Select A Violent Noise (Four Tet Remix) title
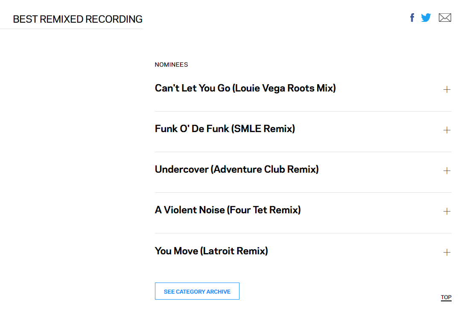 tap(228, 210)
